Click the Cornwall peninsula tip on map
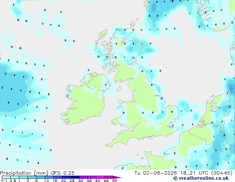Screen dimensions: 235x182 (108, 146)
